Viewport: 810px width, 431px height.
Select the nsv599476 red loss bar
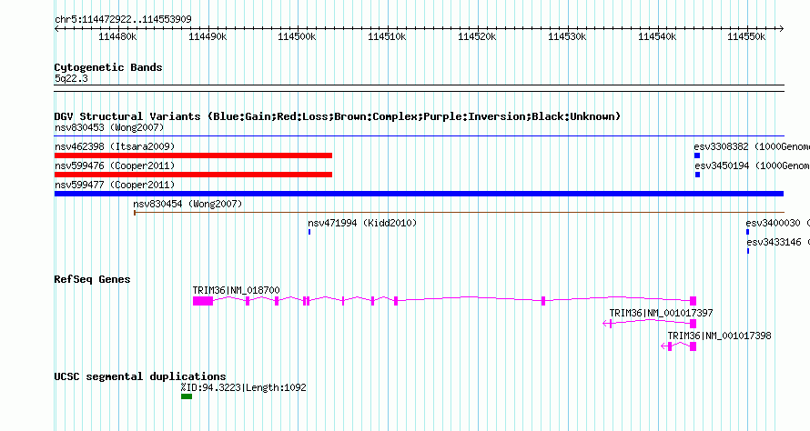coord(193,175)
